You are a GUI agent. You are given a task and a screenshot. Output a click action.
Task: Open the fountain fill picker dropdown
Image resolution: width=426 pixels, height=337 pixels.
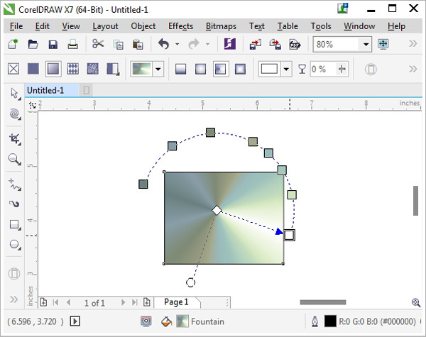[x=158, y=70]
